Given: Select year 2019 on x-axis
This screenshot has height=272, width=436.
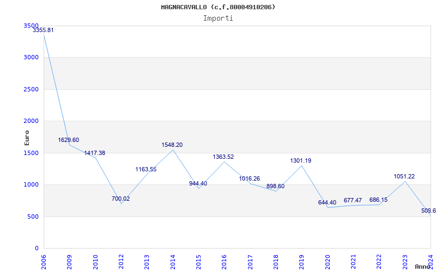Looking at the screenshot, I should (302, 261).
